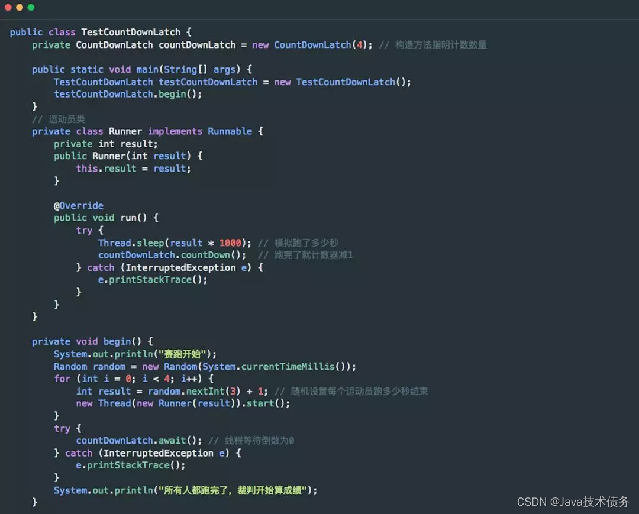Select the '随机设置每个运动员跑多少秒结束' comment
The height and width of the screenshot is (514, 639).
[x=360, y=392]
